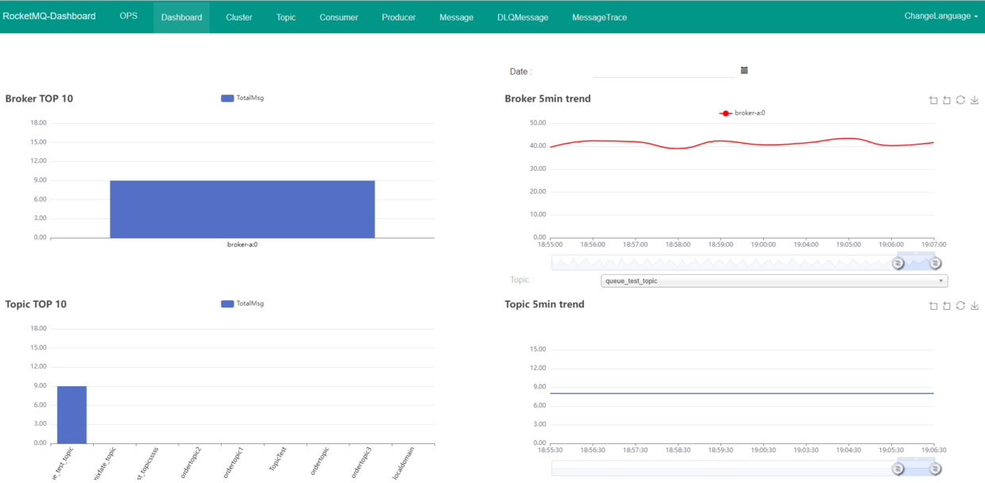Image resolution: width=985 pixels, height=483 pixels.
Task: Click the "Topic 5min trend" heading
Action: point(545,304)
